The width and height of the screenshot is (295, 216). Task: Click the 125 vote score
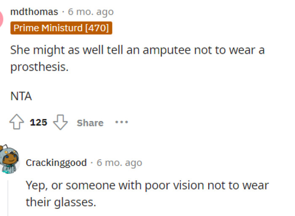[38, 123]
